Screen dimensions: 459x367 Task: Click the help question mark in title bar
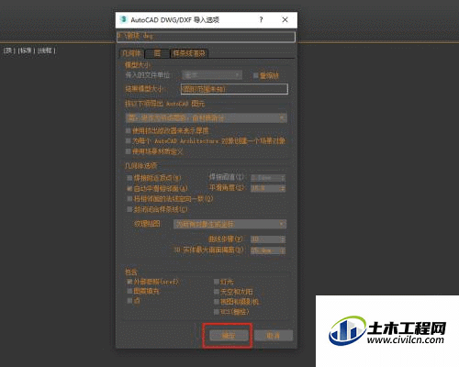(x=261, y=20)
